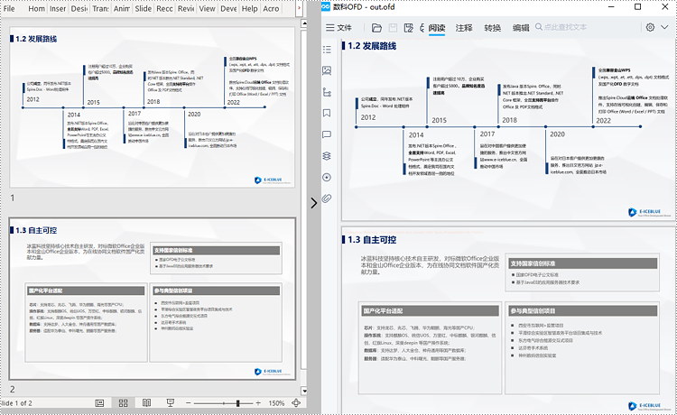
Task: Open the View tab in PowerPoint ribbon
Action: (207, 9)
